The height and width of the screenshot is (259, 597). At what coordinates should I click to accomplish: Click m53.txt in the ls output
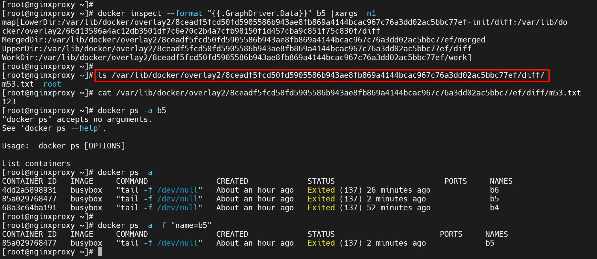pos(18,84)
